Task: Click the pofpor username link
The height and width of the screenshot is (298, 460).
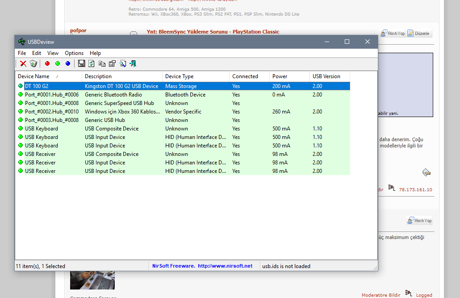Action: (78, 30)
